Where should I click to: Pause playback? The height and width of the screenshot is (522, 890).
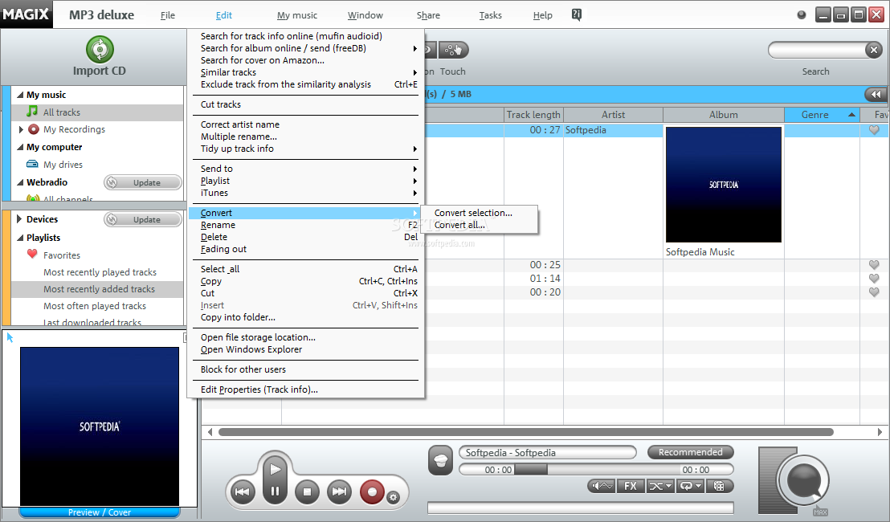[x=276, y=491]
